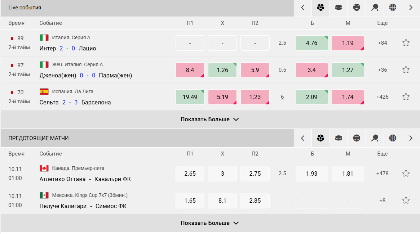This screenshot has width=420, height=234.
Task: Click total 2.5 link for Атлетико Оттава match
Action: [x=282, y=174]
